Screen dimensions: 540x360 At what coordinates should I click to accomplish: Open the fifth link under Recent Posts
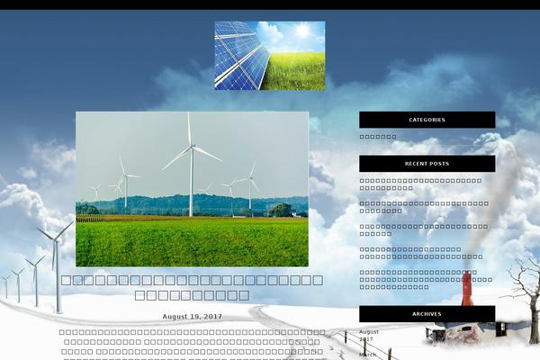(x=426, y=280)
